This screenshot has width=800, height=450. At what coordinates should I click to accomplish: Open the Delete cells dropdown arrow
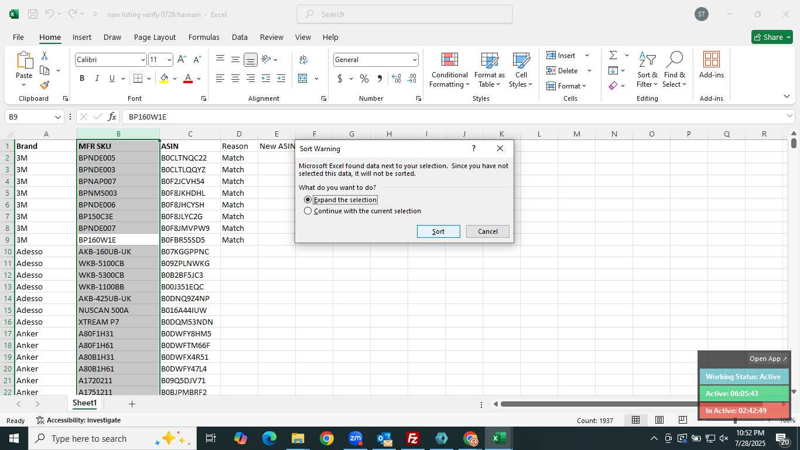coord(589,71)
